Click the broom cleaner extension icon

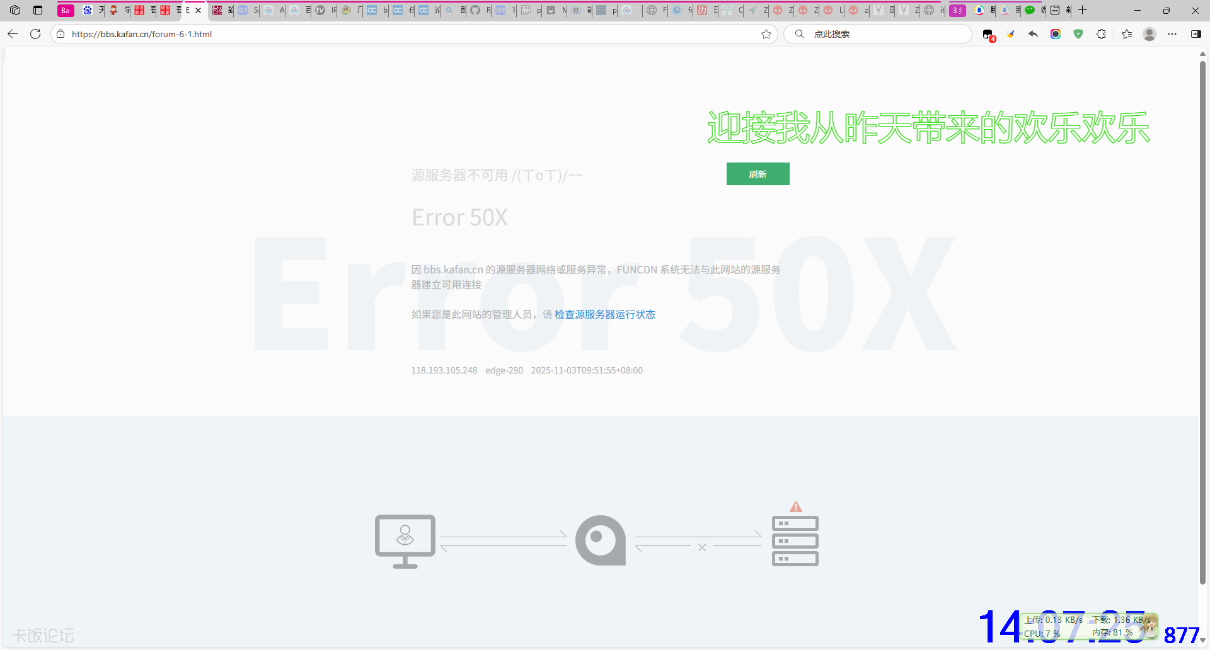point(1011,34)
